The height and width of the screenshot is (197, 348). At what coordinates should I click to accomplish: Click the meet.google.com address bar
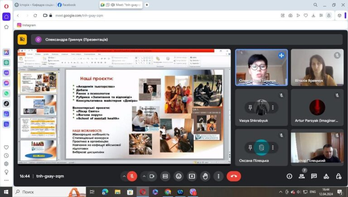(x=136, y=15)
